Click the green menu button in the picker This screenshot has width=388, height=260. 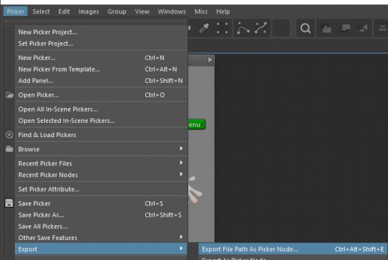click(x=197, y=125)
